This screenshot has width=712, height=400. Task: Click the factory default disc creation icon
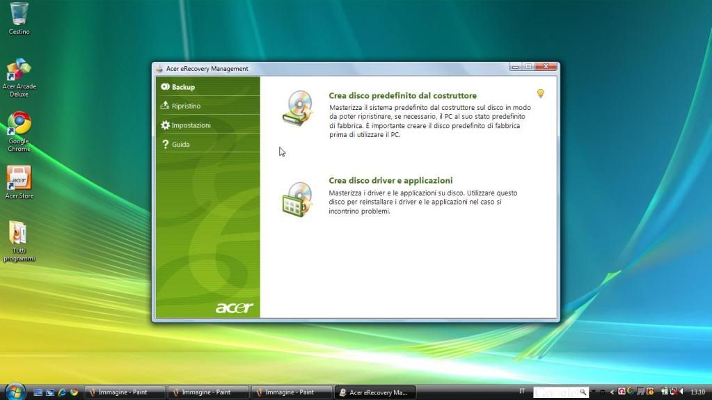[x=297, y=108]
